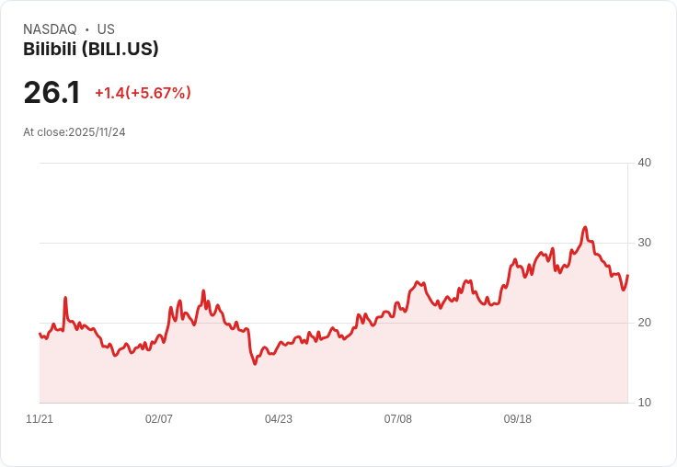This screenshot has height=467, width=677.
Task: Click the 10 label on price axis
Action: [x=644, y=403]
